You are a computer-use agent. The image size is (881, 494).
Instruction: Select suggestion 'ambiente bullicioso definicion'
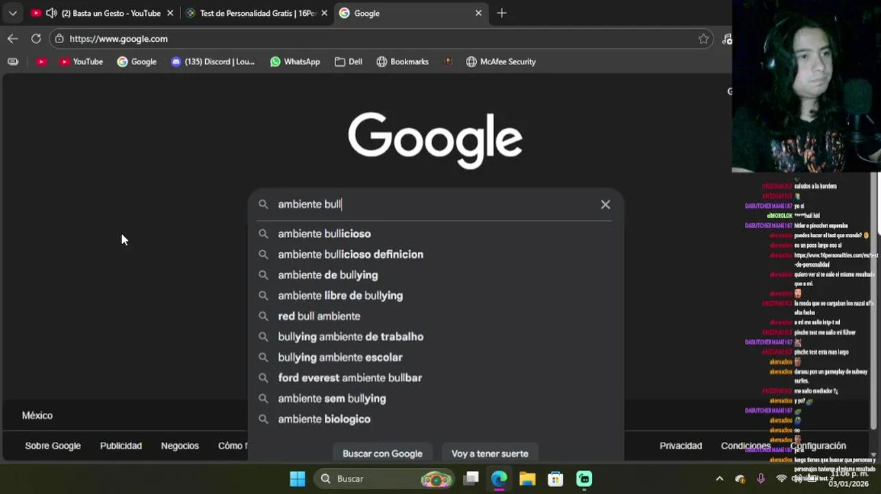[436, 255]
